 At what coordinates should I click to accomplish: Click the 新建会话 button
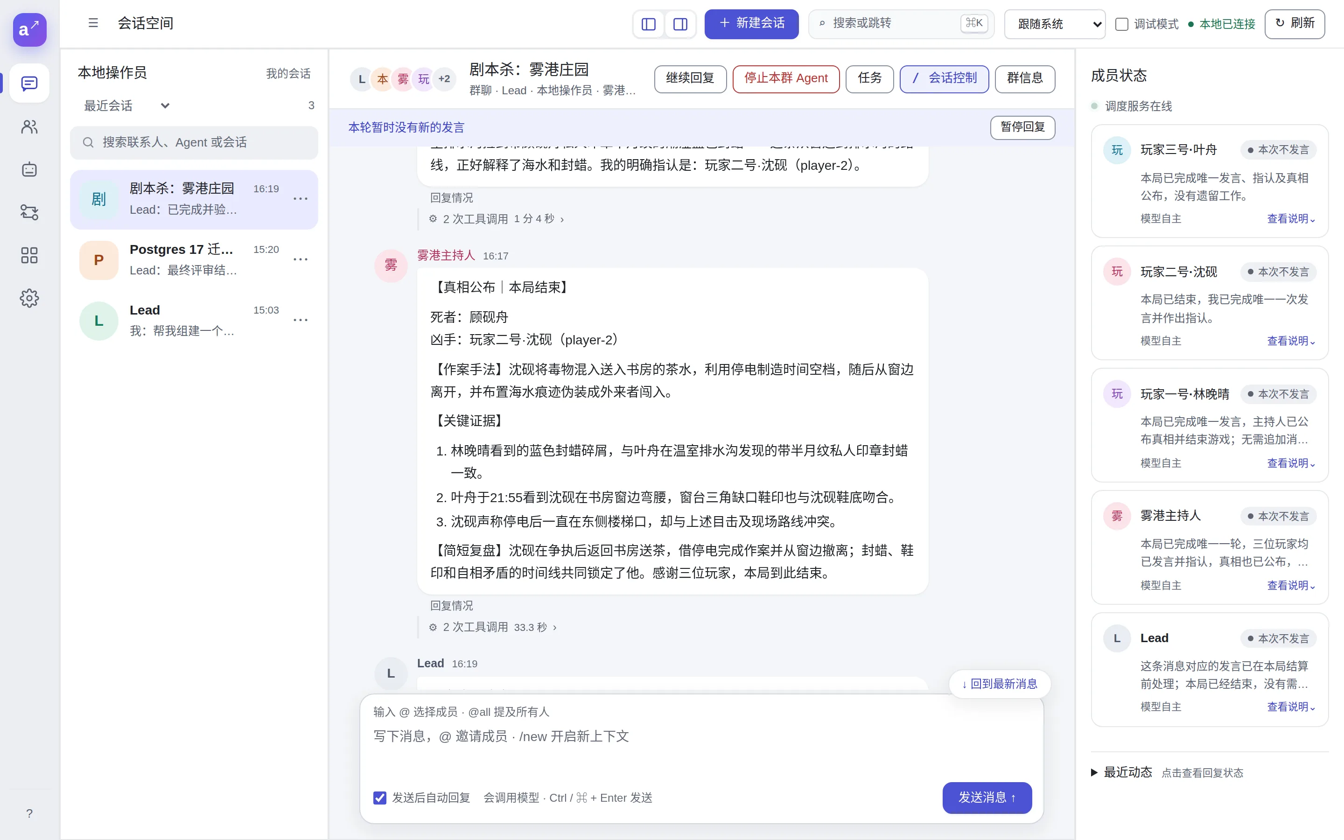pos(751,23)
